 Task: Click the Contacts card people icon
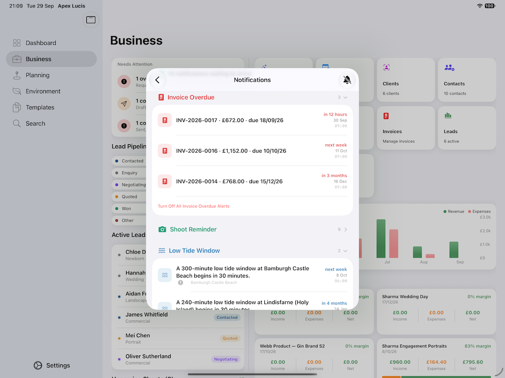449,67
